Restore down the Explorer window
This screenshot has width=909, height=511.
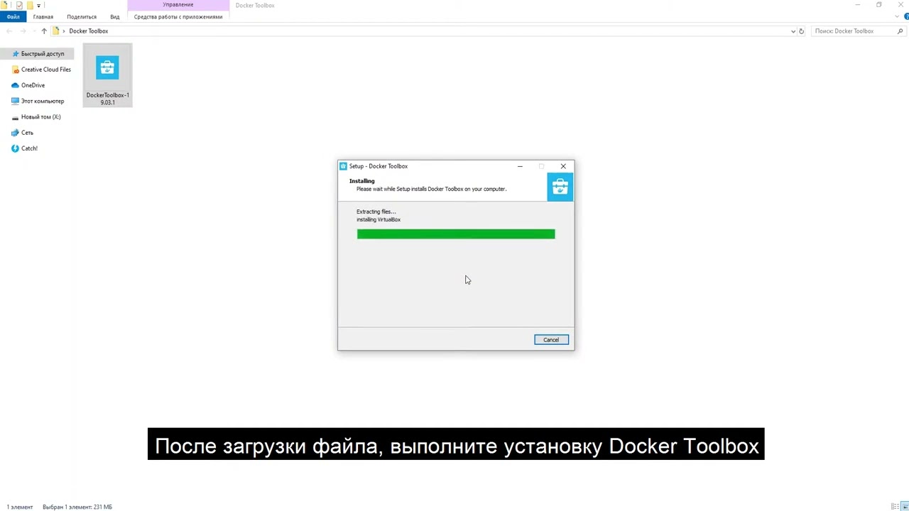click(x=878, y=5)
